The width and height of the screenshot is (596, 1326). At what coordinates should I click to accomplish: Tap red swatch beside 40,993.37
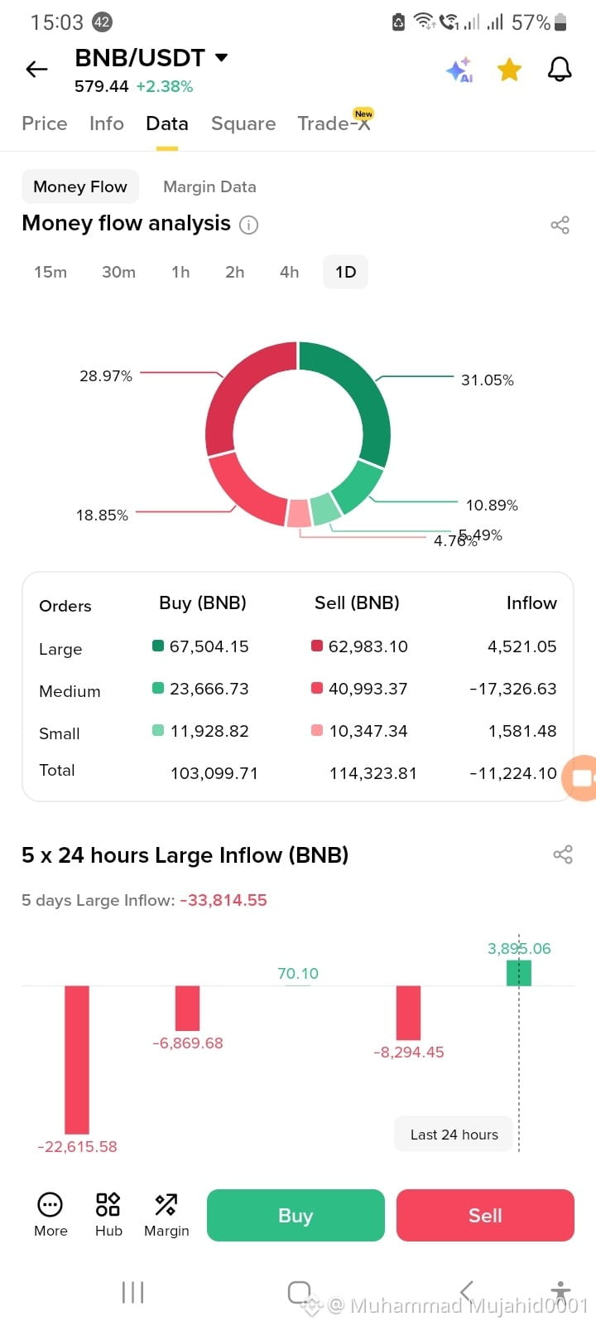tap(317, 688)
